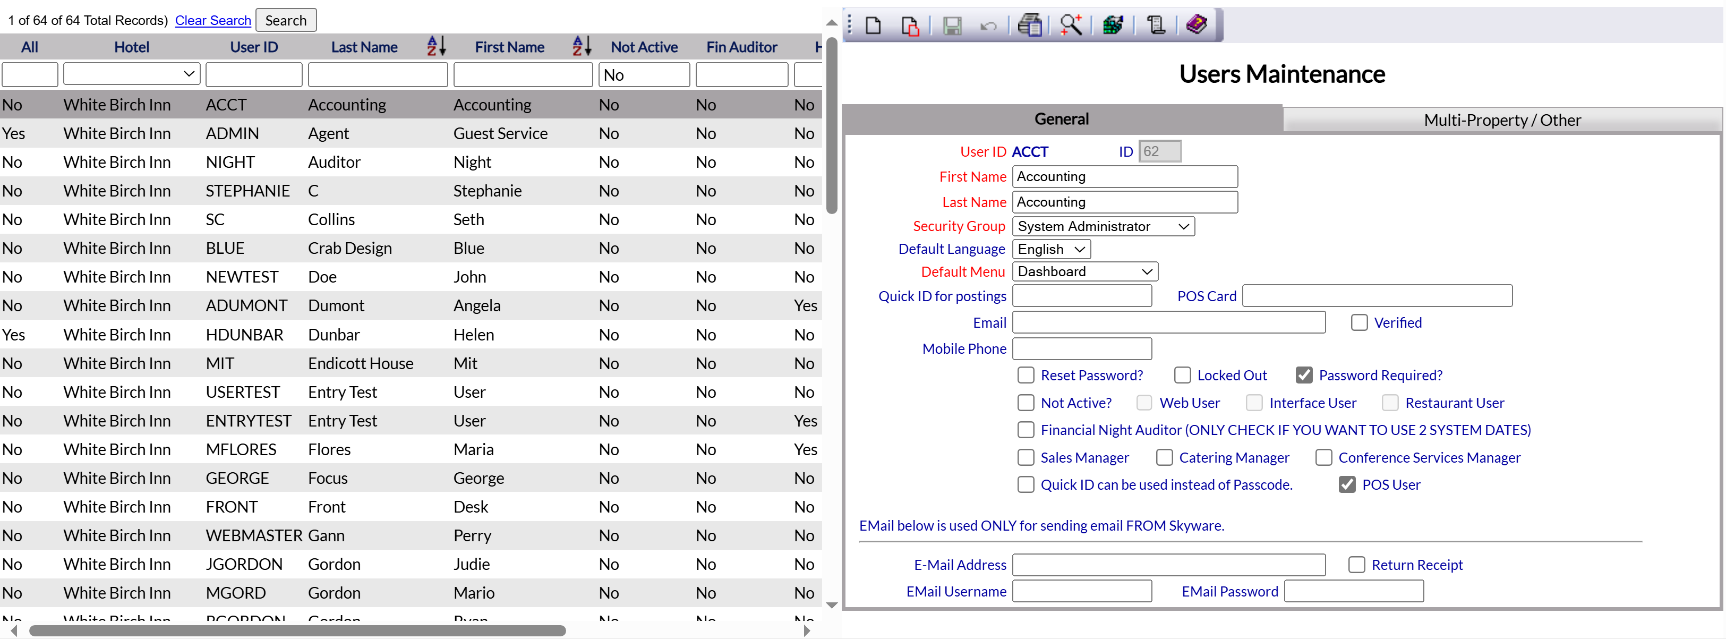Click the Clear Search link
The image size is (1726, 639).
coord(213,20)
